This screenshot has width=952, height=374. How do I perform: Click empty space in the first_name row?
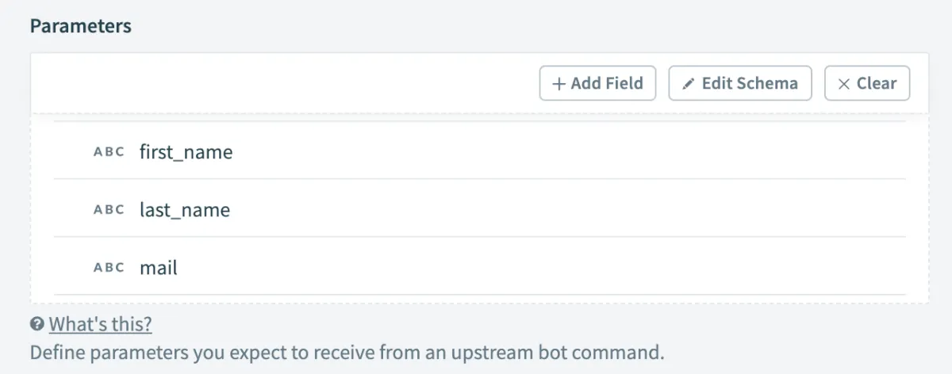(x=555, y=151)
